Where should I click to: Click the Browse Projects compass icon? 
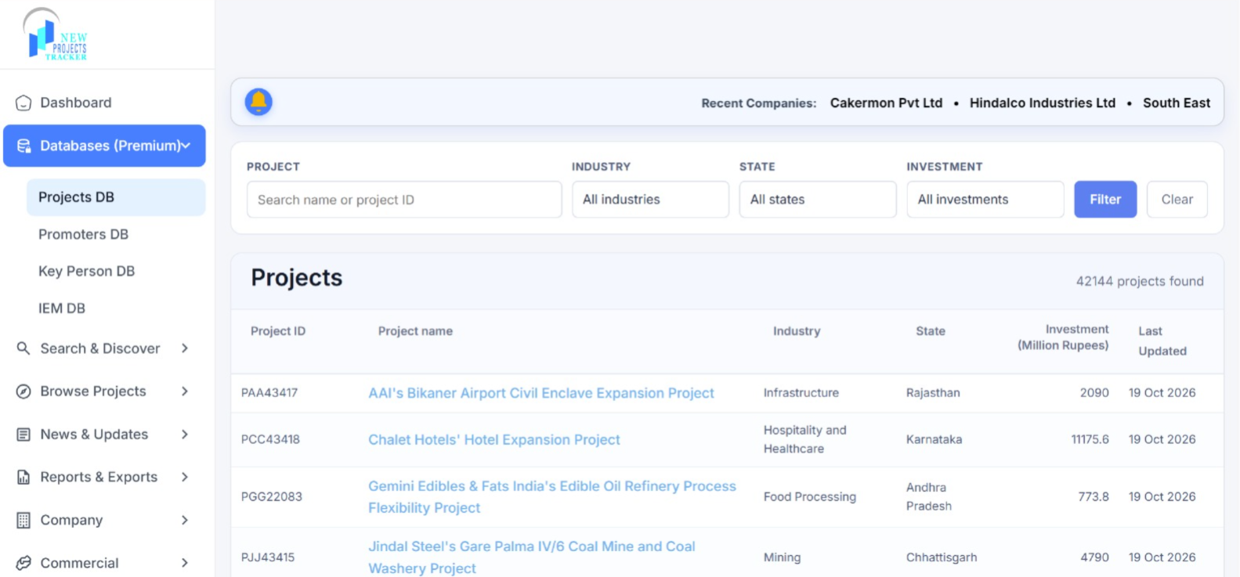coord(23,391)
